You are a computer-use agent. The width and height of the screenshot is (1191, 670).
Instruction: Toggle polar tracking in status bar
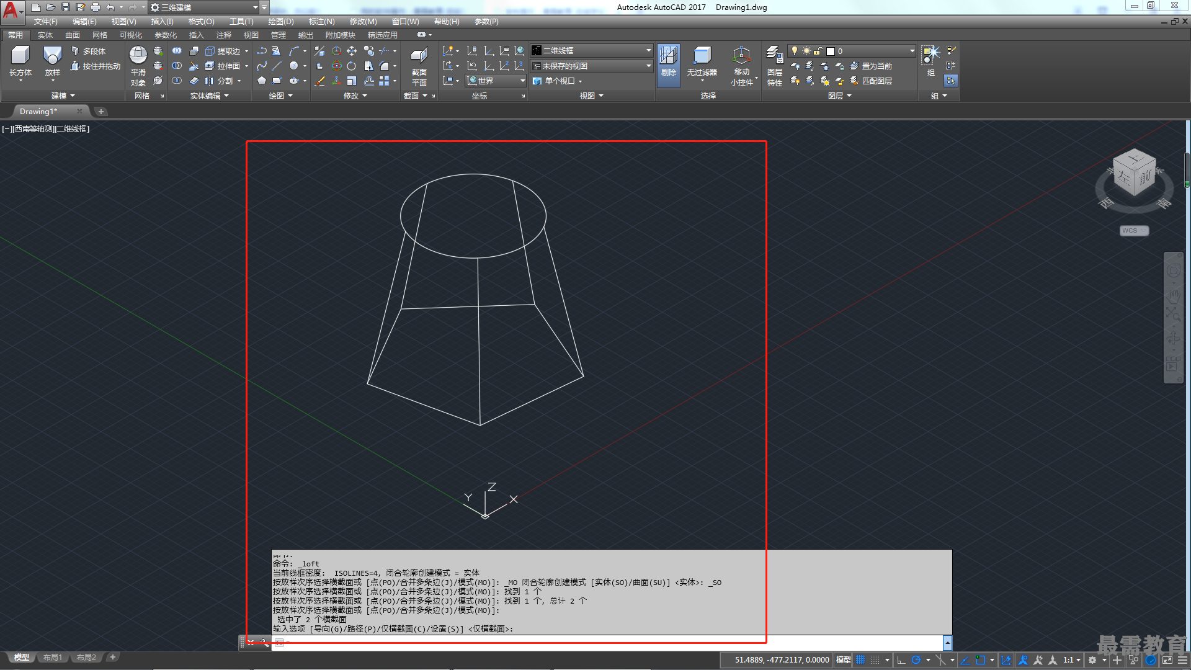[916, 660]
